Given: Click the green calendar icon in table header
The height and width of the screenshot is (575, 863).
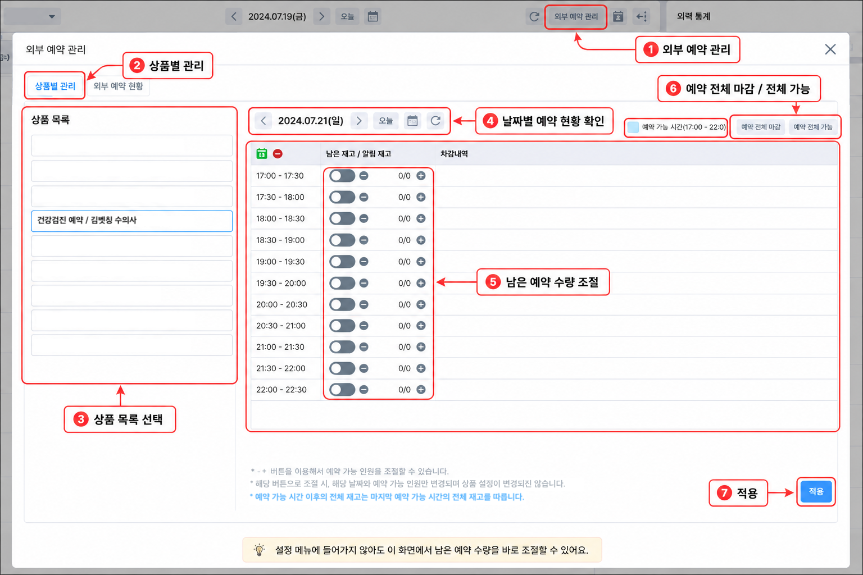Looking at the screenshot, I should pos(262,153).
